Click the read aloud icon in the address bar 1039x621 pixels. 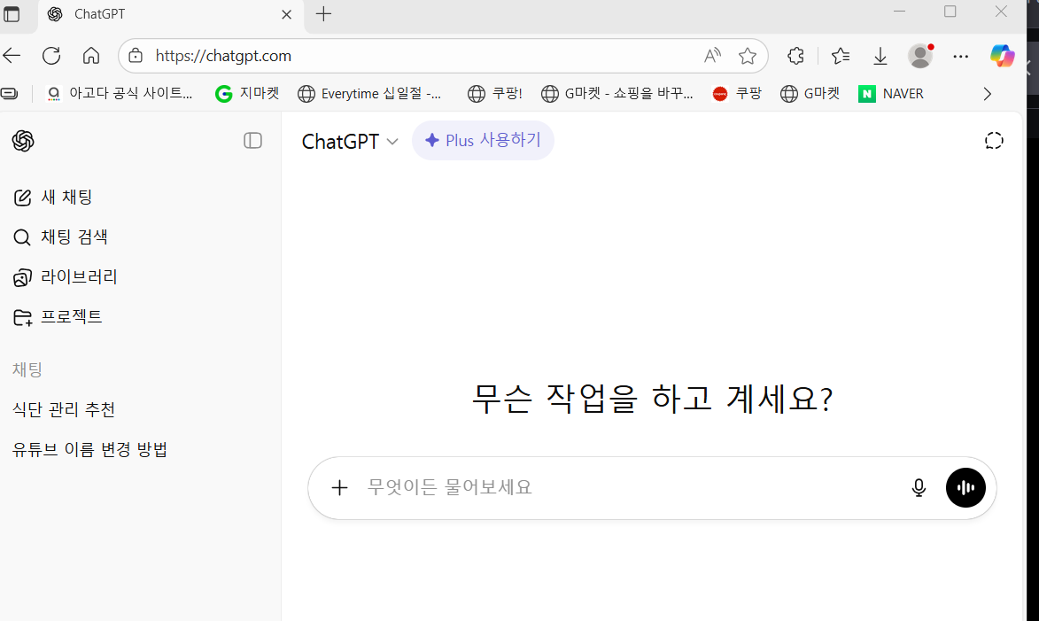(712, 56)
